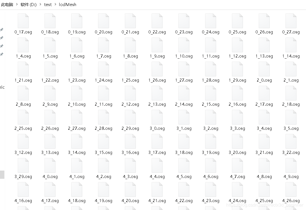Select the 1_25.osg file icon

(x=130, y=69)
